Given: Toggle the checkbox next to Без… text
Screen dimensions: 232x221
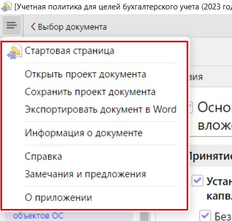Looking at the screenshot, I should 205,216.
